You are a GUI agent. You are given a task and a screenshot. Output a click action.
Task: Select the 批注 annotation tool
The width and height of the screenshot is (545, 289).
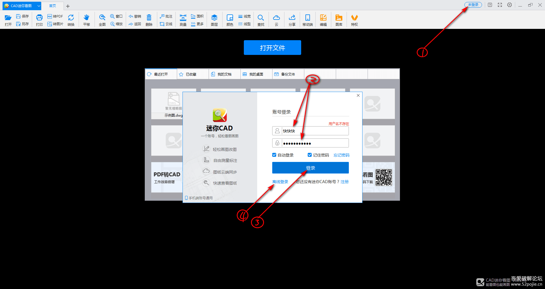(x=166, y=16)
